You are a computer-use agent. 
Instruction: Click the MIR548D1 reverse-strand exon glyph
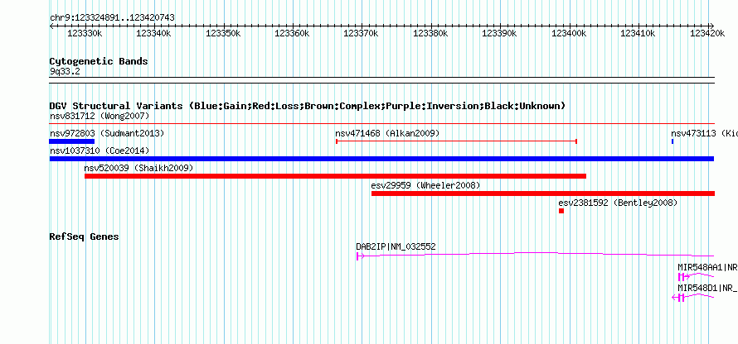coord(678,297)
